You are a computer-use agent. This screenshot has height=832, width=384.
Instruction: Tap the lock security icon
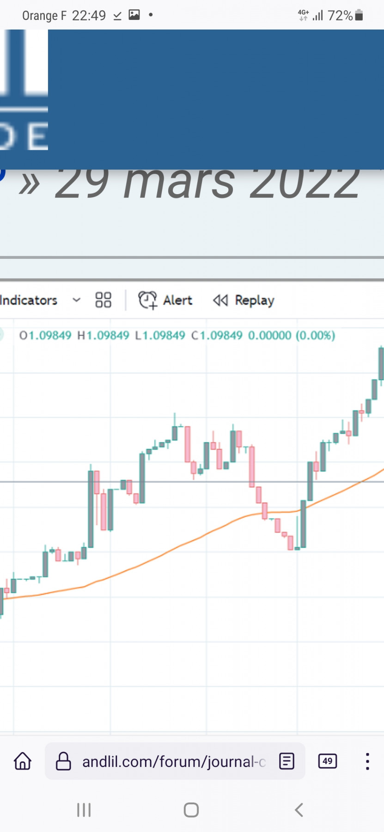point(63,761)
